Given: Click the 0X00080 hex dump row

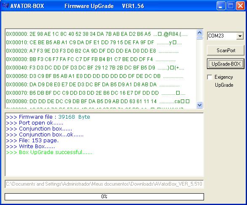Looking at the screenshot, I should tap(98, 101).
